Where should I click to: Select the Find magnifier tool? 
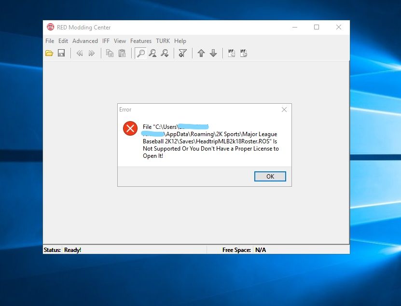pos(140,53)
